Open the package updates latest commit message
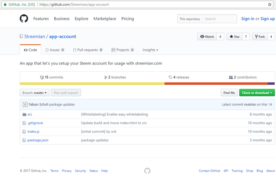Viewport: 276px width, 178px height. 62,105
